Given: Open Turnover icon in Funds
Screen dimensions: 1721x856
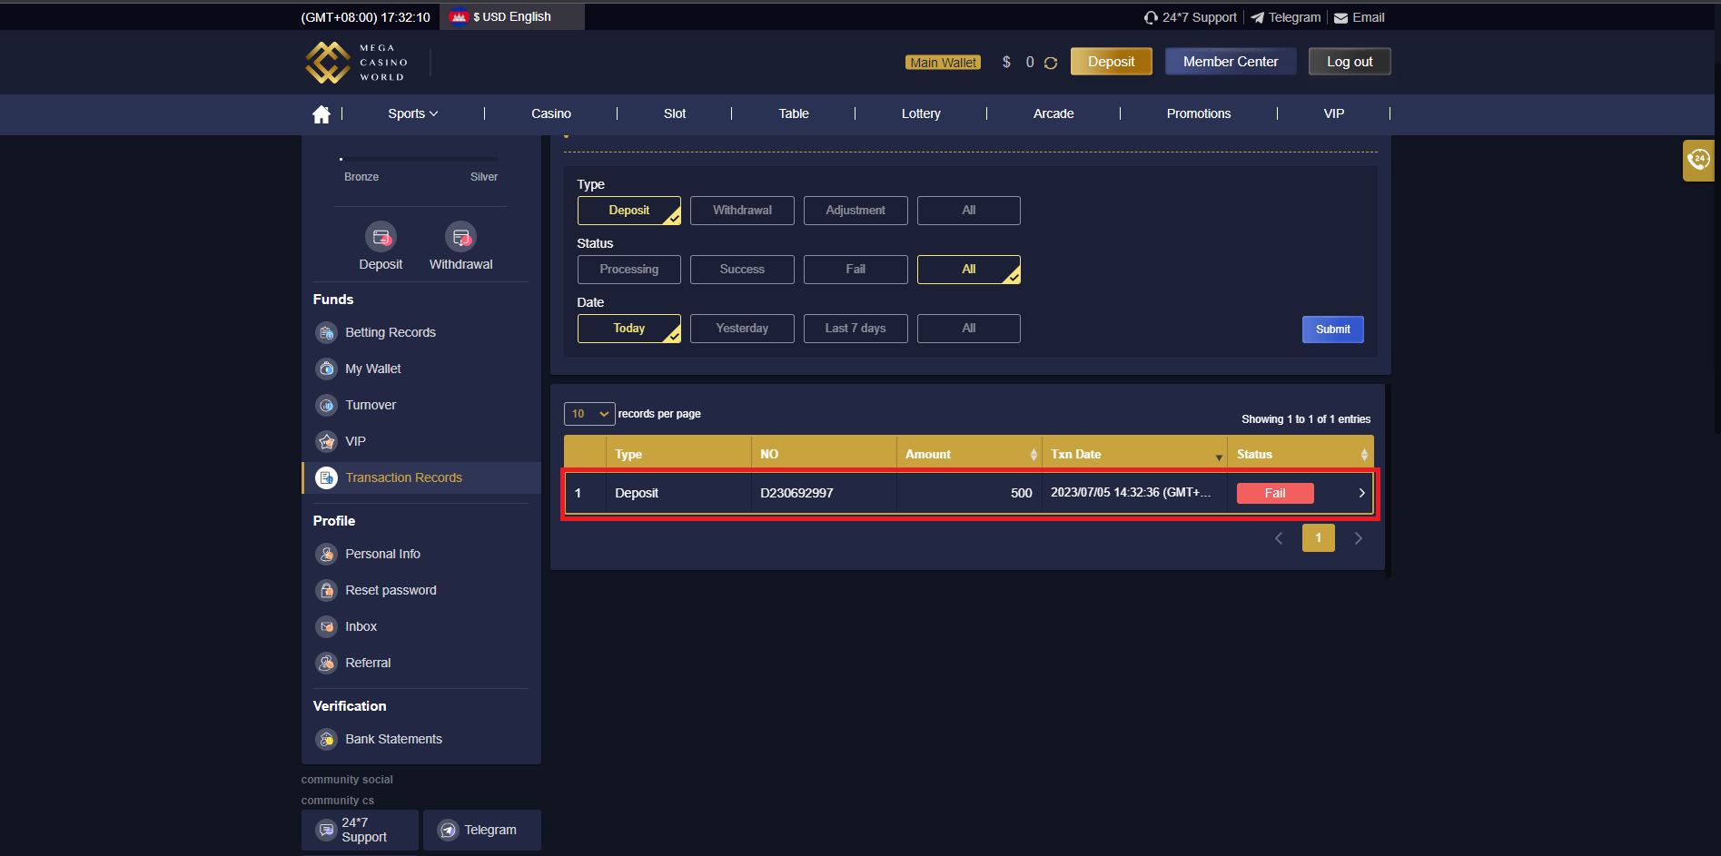Looking at the screenshot, I should pos(326,405).
